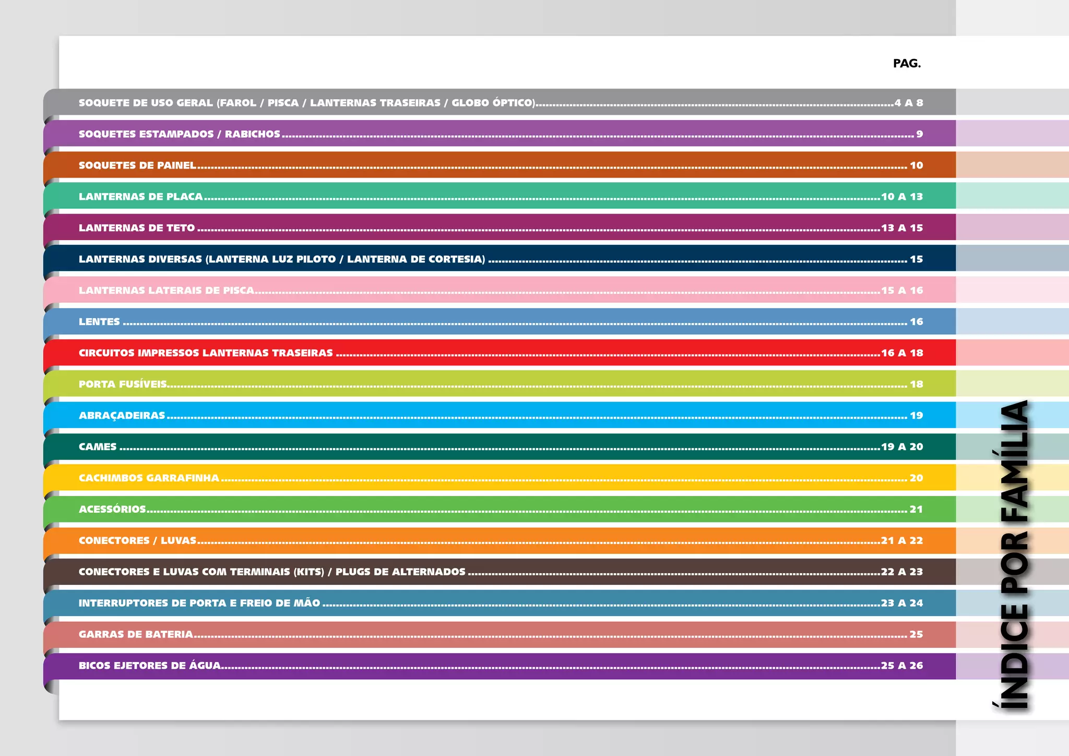
Task: Open the Soquetes de Painel row
Action: [137, 166]
